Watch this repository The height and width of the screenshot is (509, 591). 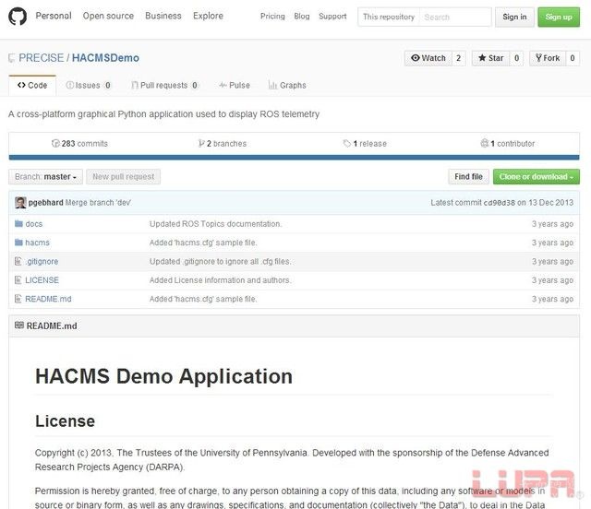tap(428, 58)
